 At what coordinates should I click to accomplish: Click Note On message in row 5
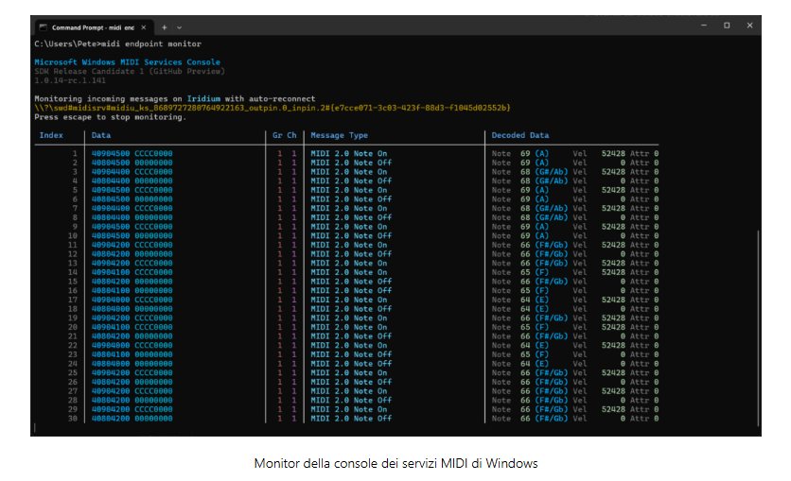[348, 190]
